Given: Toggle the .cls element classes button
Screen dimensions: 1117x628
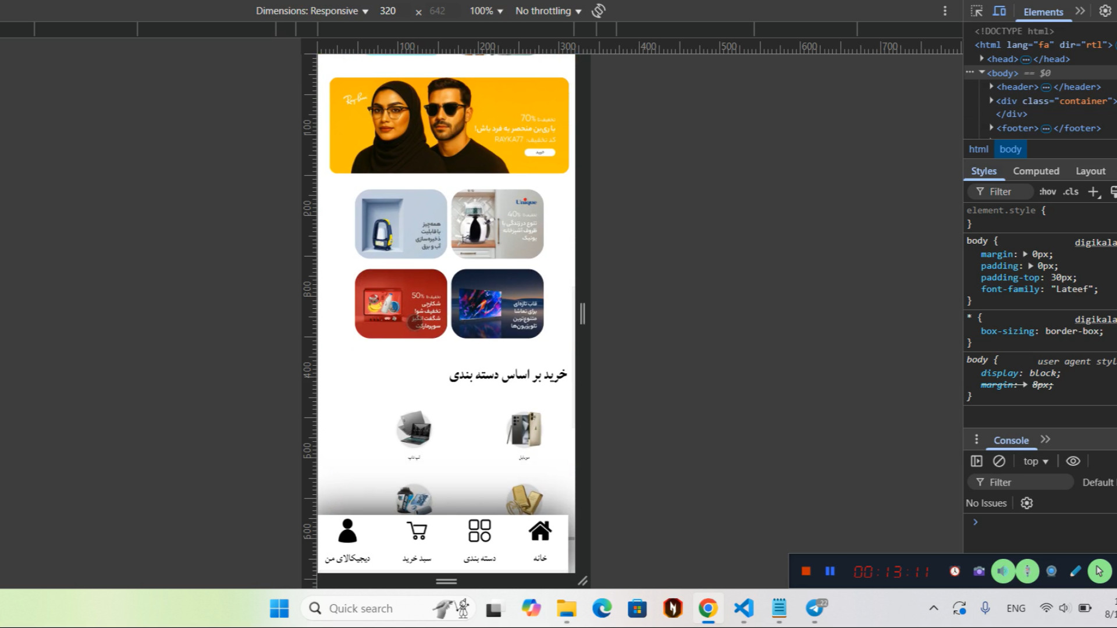Looking at the screenshot, I should [x=1070, y=191].
